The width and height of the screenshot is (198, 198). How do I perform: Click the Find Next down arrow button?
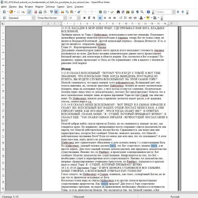point(178,12)
